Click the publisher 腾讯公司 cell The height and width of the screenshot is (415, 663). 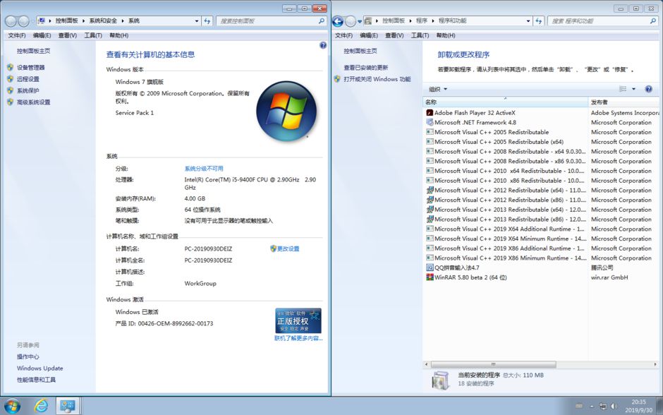pos(602,267)
